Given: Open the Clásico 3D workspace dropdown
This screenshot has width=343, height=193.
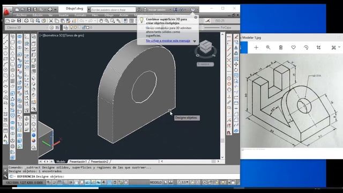Looking at the screenshot, I should [x=27, y=27].
